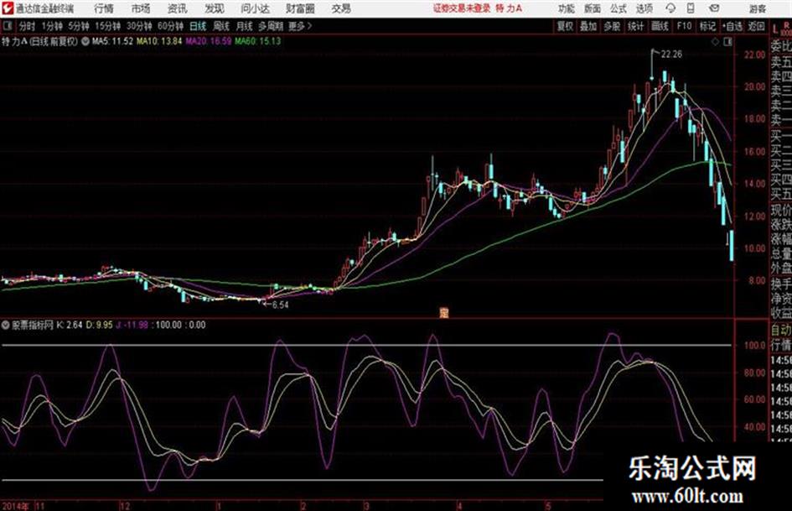792x511 pixels.
Task: Click the diamond icon atop the chart
Action: (715, 42)
